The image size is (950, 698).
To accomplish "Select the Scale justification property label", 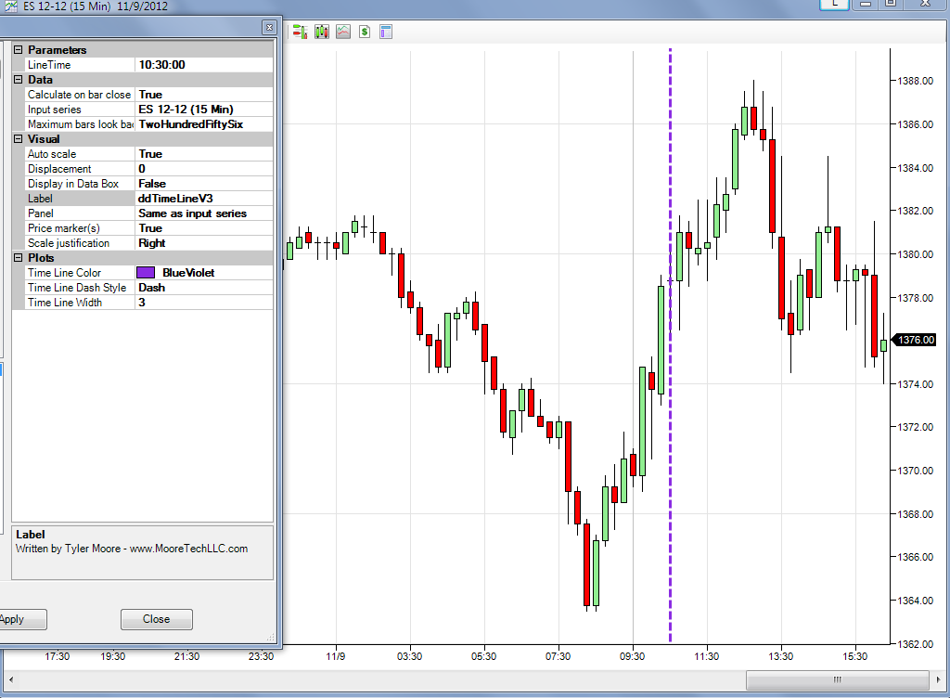I will [x=69, y=243].
